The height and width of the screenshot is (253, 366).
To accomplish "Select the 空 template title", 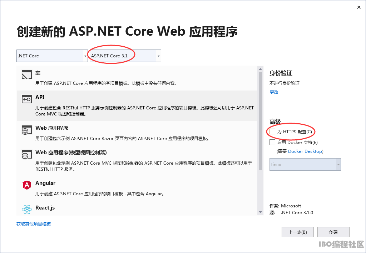I will click(38, 73).
